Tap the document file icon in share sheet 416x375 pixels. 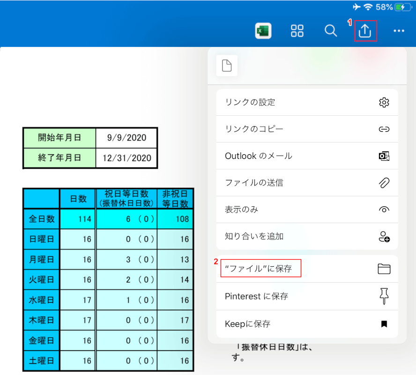point(227,66)
